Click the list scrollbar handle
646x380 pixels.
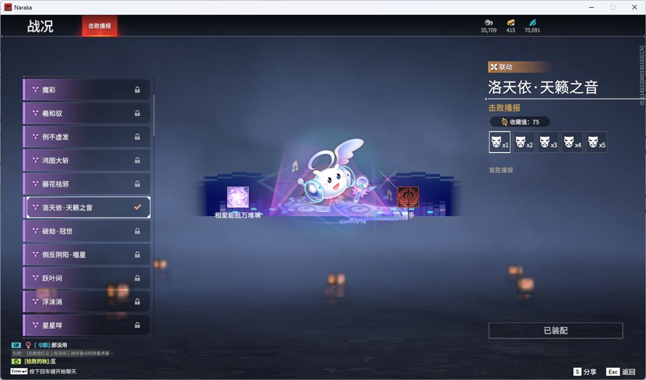point(154,116)
